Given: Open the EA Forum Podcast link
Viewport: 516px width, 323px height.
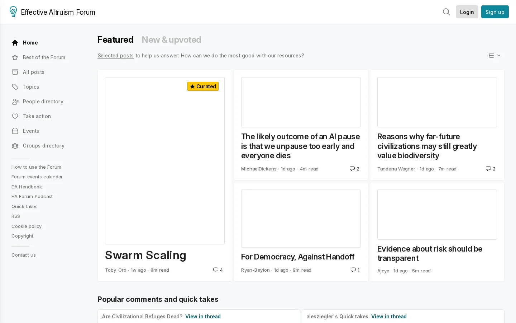Looking at the screenshot, I should click(32, 196).
